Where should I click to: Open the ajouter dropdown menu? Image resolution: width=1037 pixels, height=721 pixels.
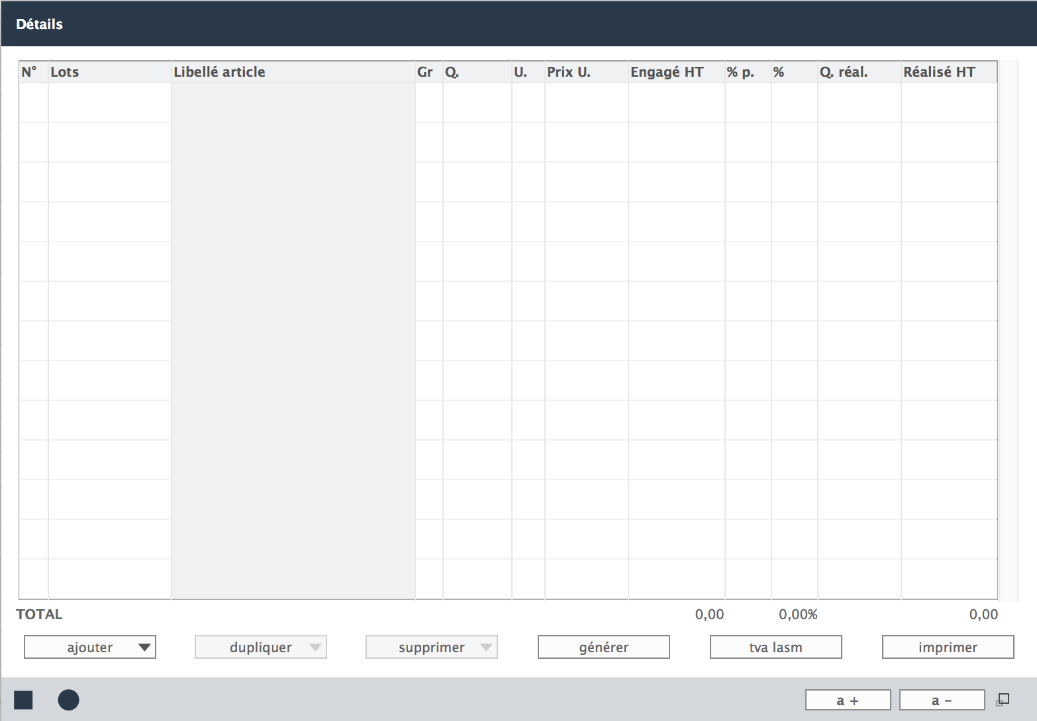[x=90, y=647]
